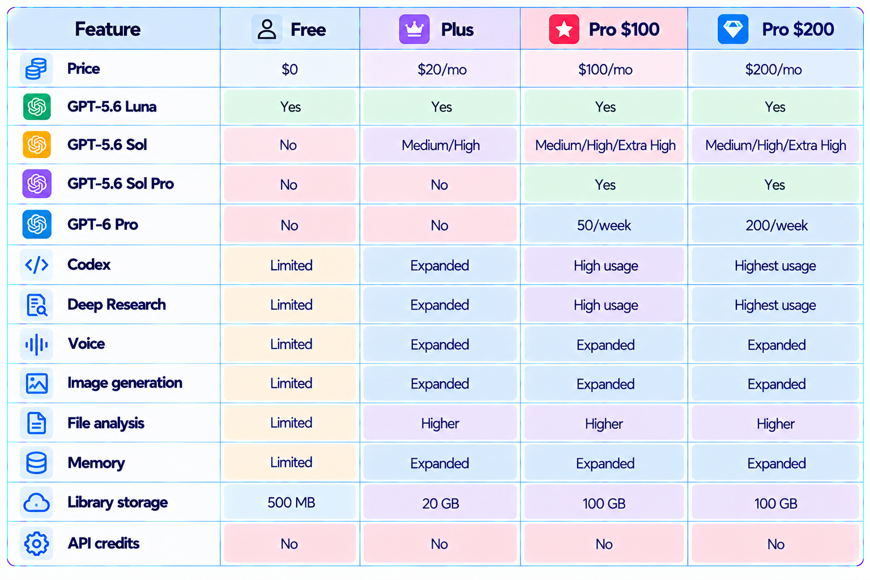
Task: Click the Codex code brackets icon
Action: [37, 265]
